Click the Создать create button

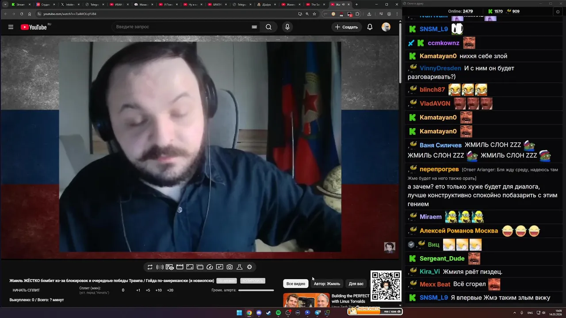pos(346,27)
